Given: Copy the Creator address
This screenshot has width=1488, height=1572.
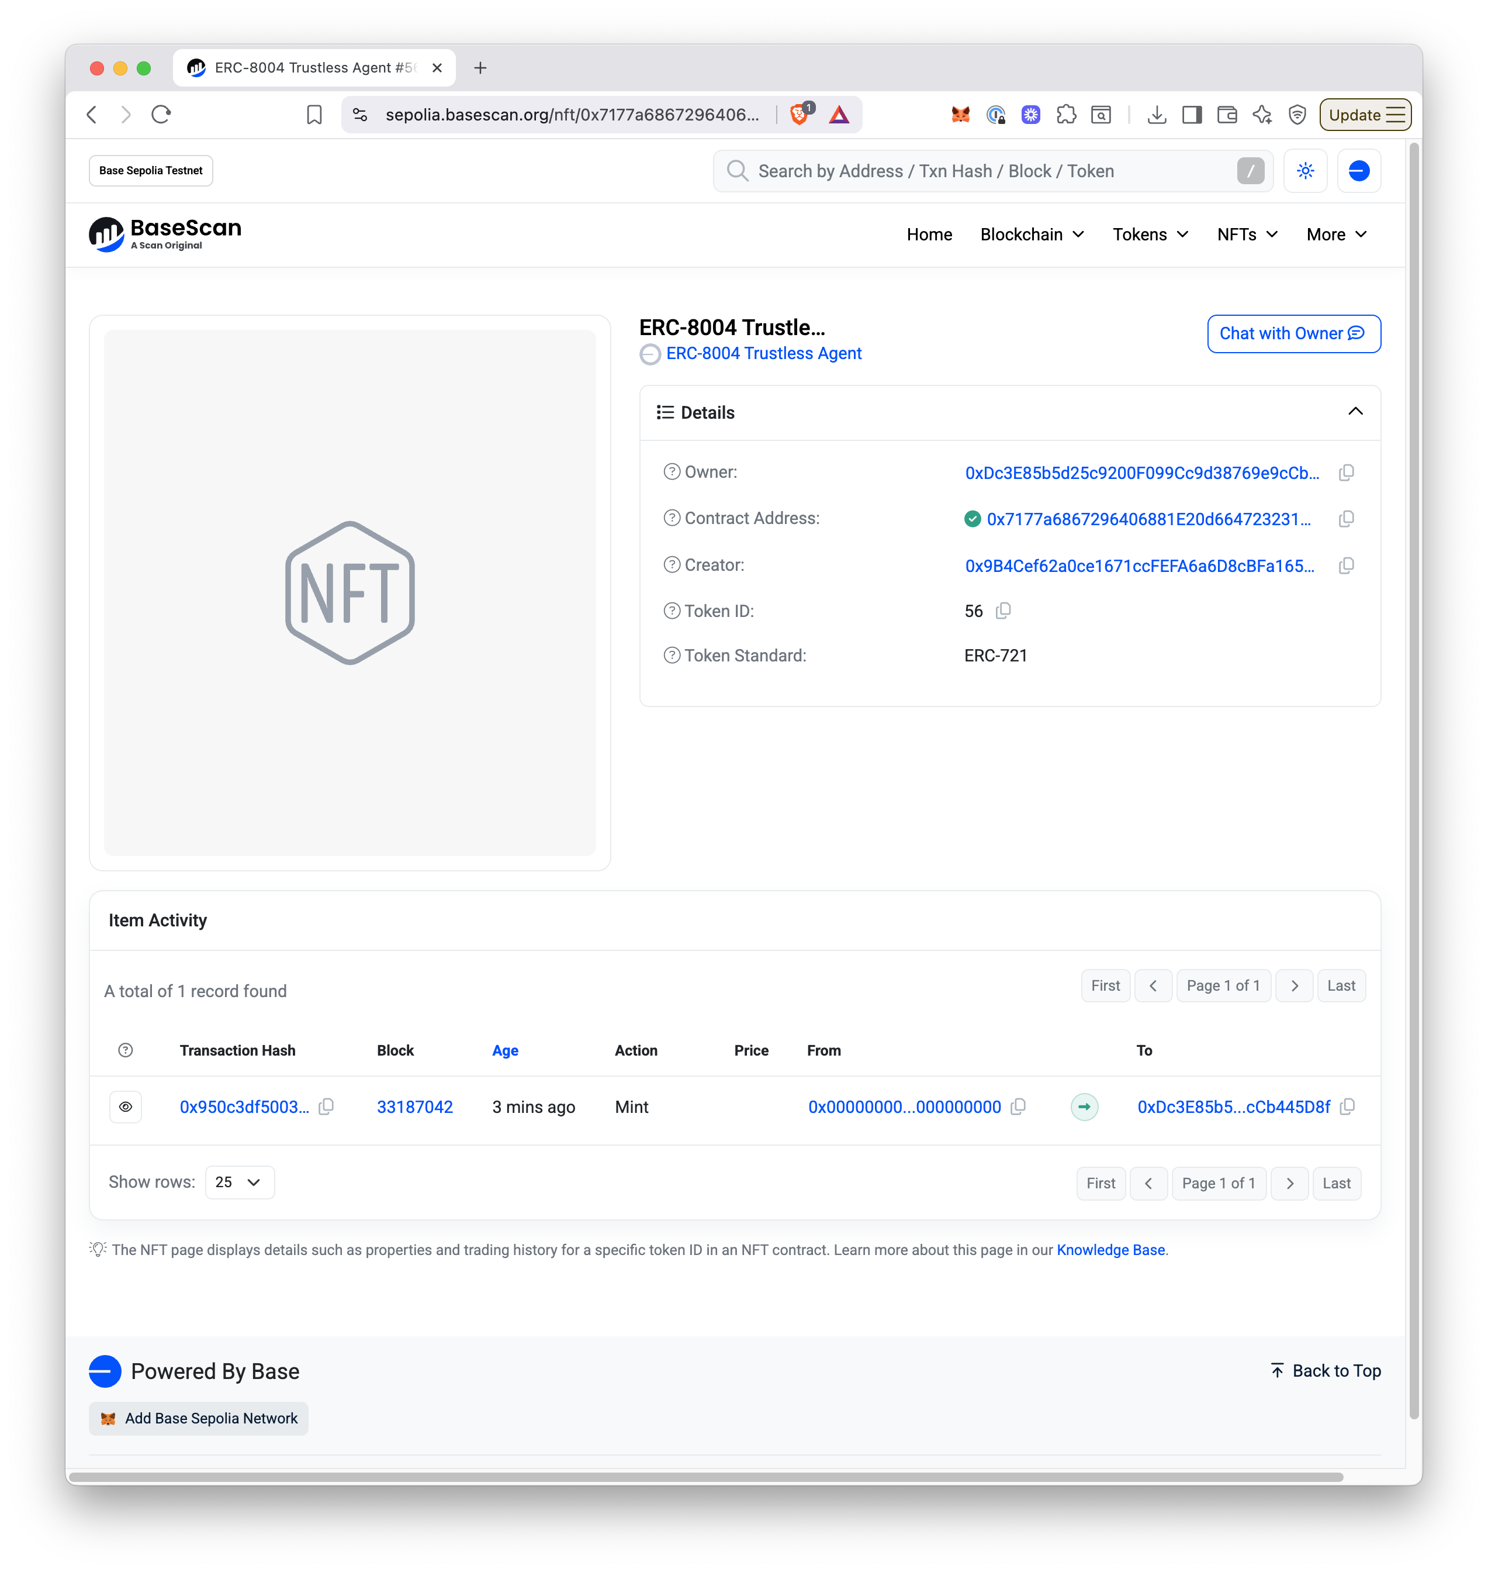Looking at the screenshot, I should (x=1346, y=566).
